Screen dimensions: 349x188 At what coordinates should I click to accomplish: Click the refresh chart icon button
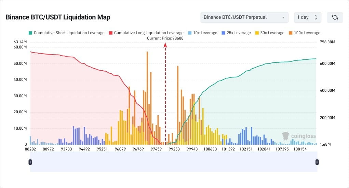(x=335, y=17)
